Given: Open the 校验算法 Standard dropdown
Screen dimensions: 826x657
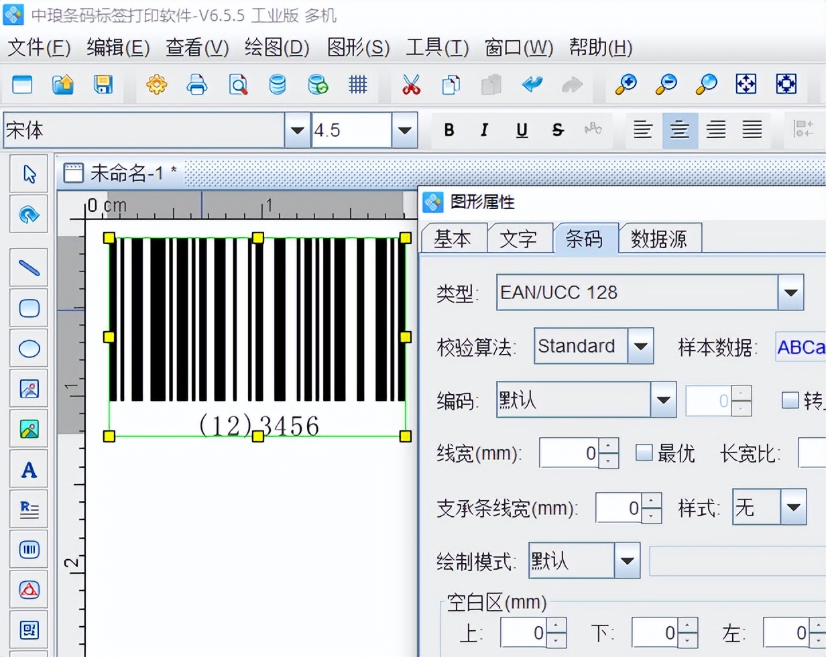Looking at the screenshot, I should point(640,346).
